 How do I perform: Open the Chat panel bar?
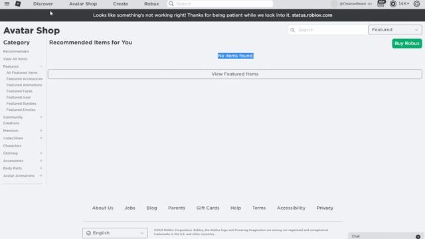click(386, 236)
